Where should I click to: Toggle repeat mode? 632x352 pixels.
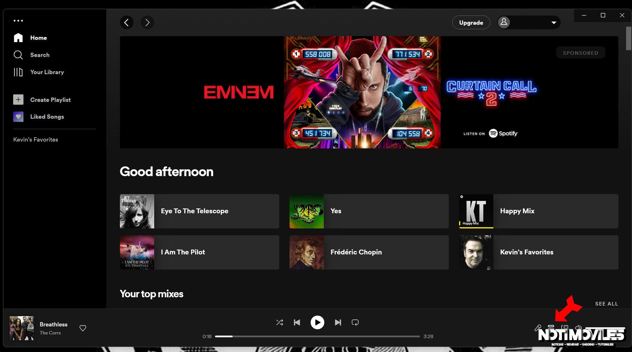[355, 322]
